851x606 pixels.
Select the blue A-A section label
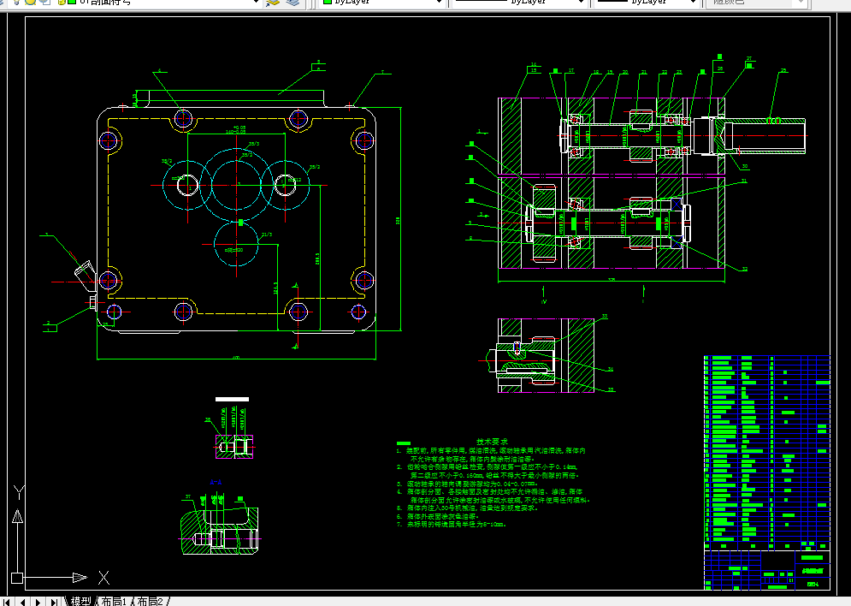pos(216,482)
